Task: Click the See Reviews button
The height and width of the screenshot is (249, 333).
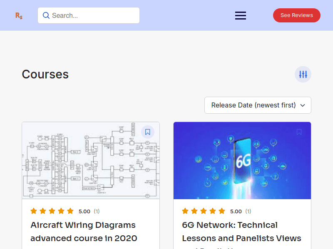Action: click(x=296, y=15)
